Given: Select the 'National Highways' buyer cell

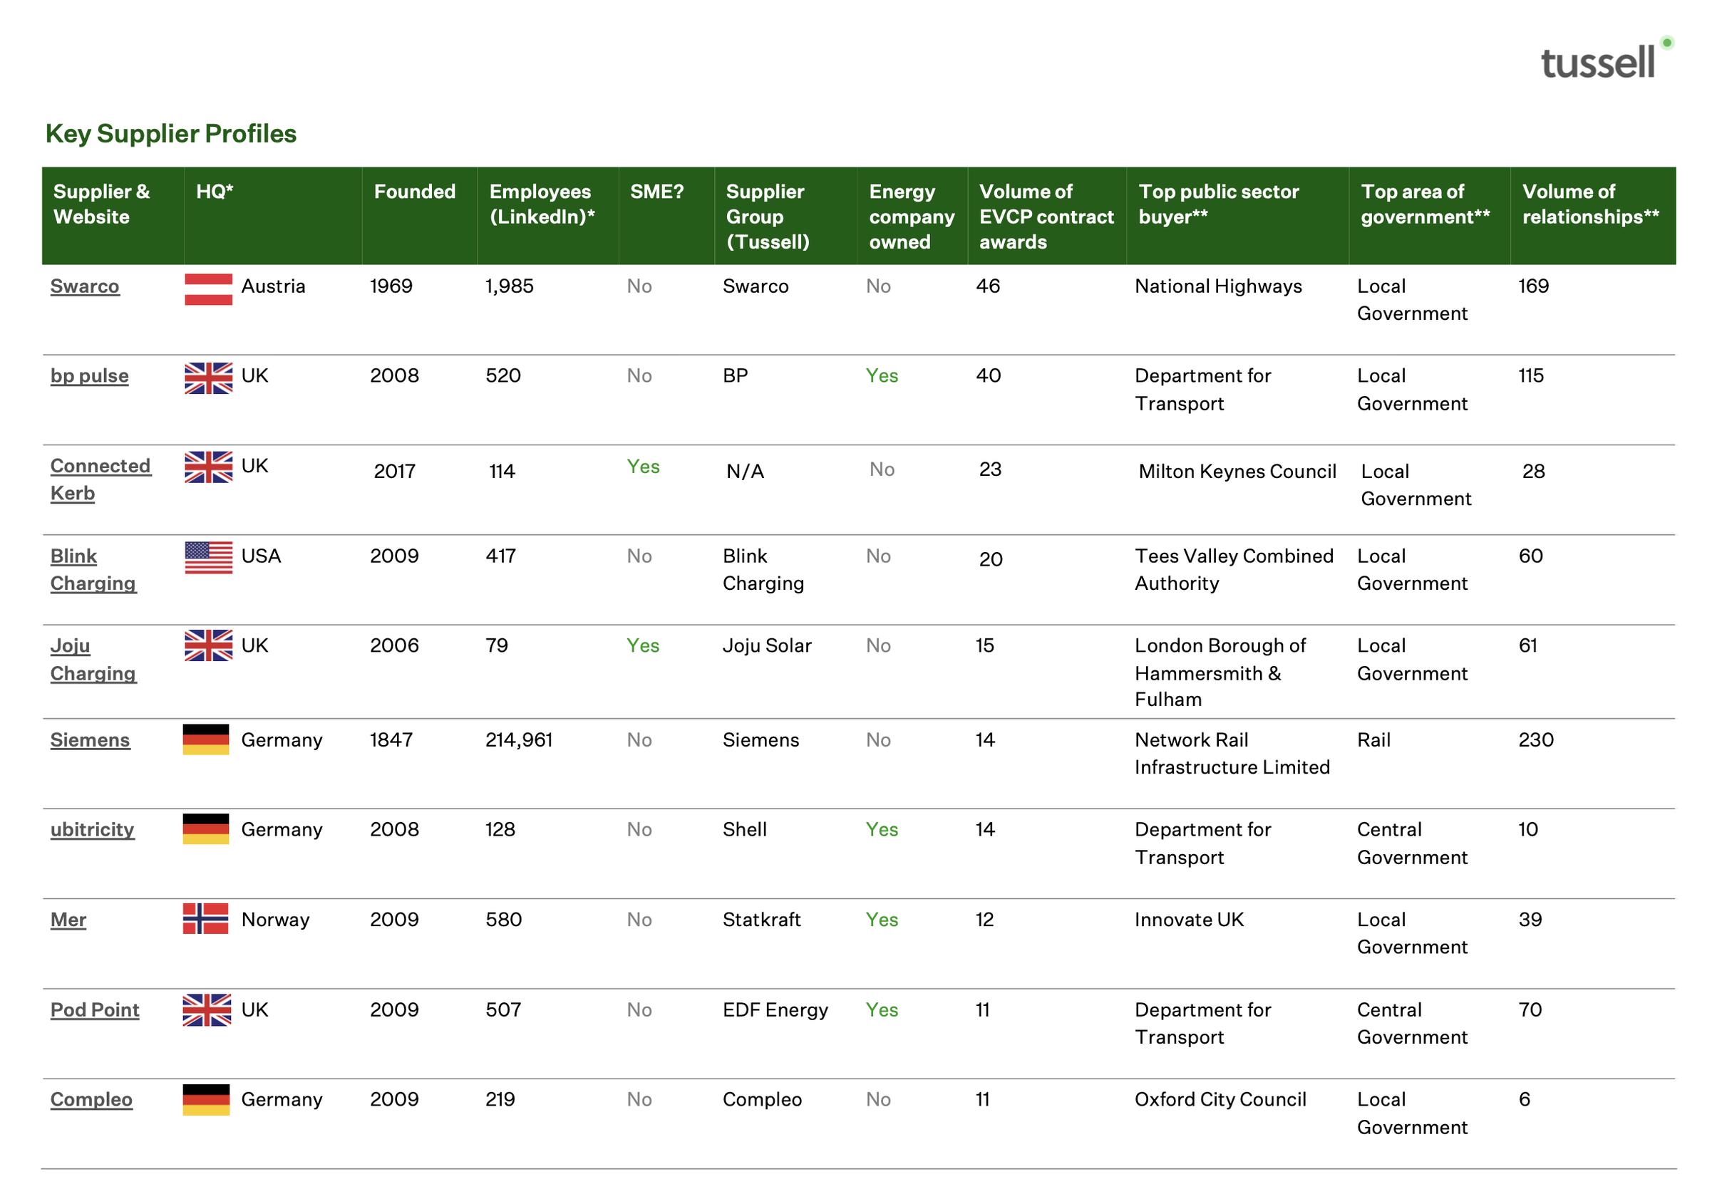Looking at the screenshot, I should tap(1218, 286).
